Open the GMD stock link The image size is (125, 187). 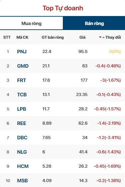point(23,66)
